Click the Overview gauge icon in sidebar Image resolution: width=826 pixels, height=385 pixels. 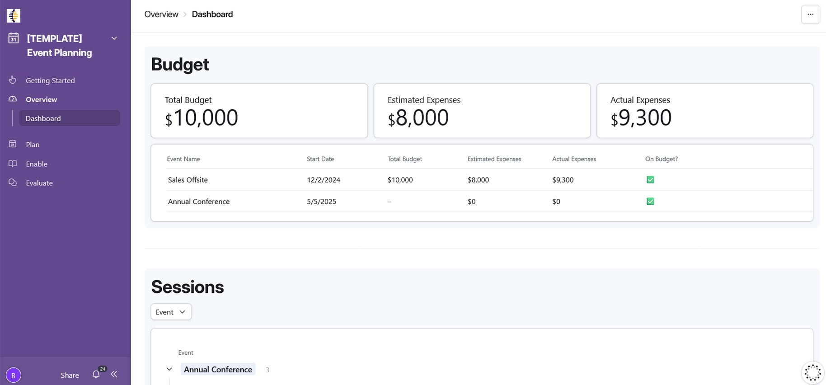(x=13, y=99)
